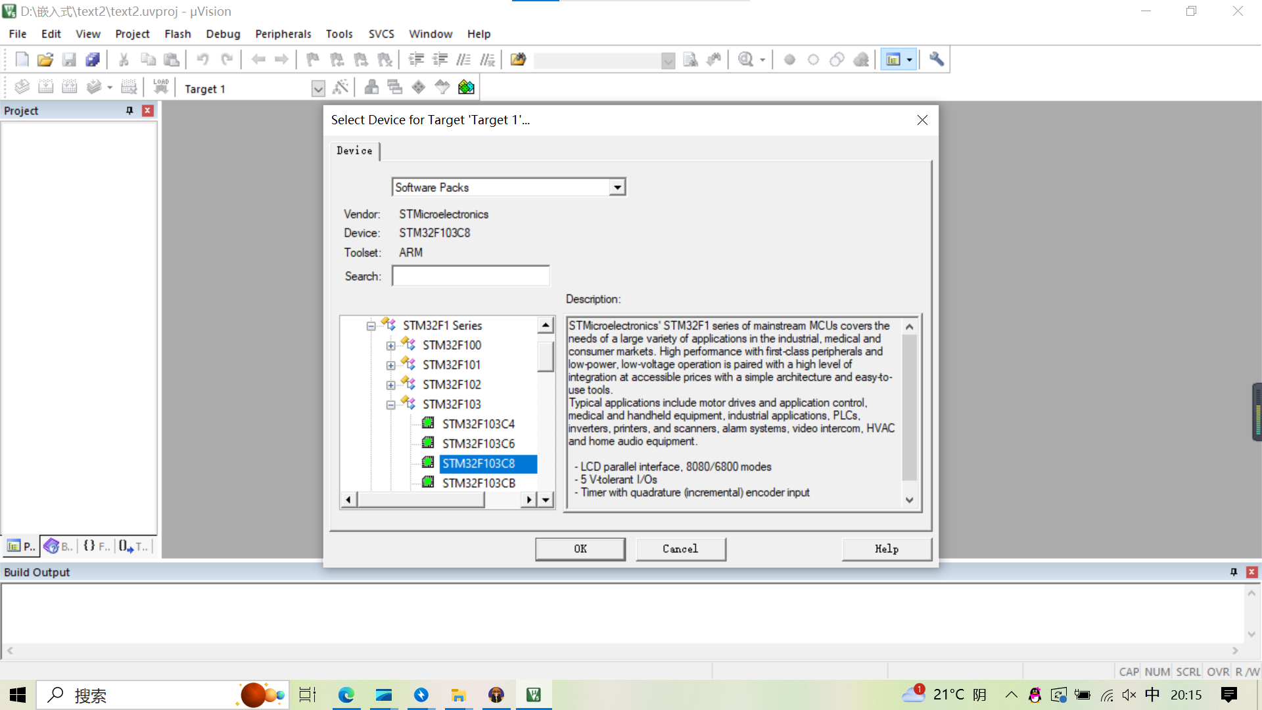Click the Insert Breakpoint red dot icon
1262x710 pixels.
[x=790, y=60]
